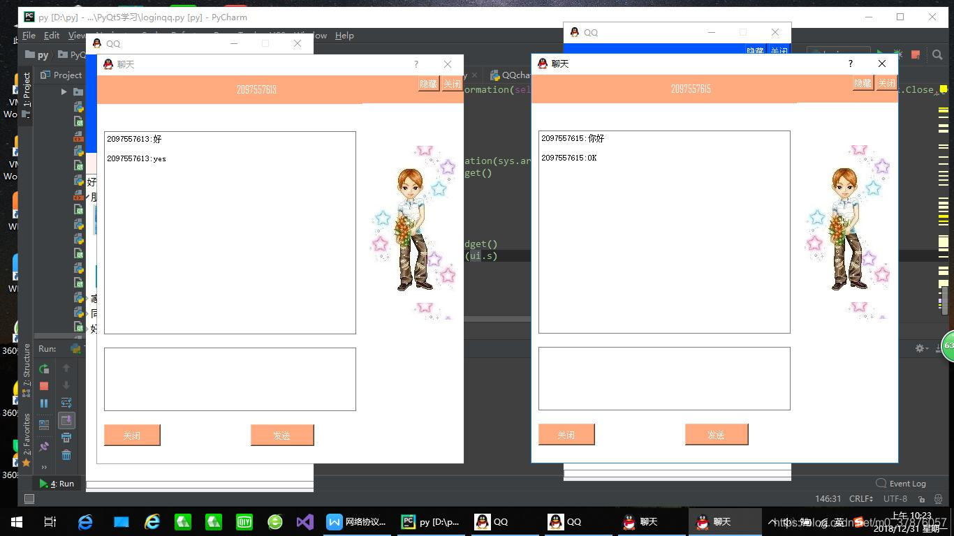Stop the running process with red square

pos(44,386)
